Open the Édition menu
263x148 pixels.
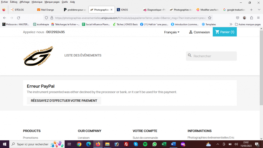point(14,2)
